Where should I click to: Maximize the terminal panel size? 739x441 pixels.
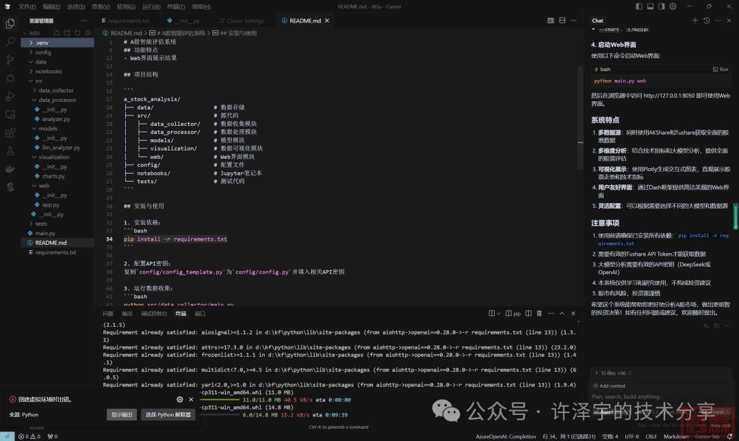562,313
